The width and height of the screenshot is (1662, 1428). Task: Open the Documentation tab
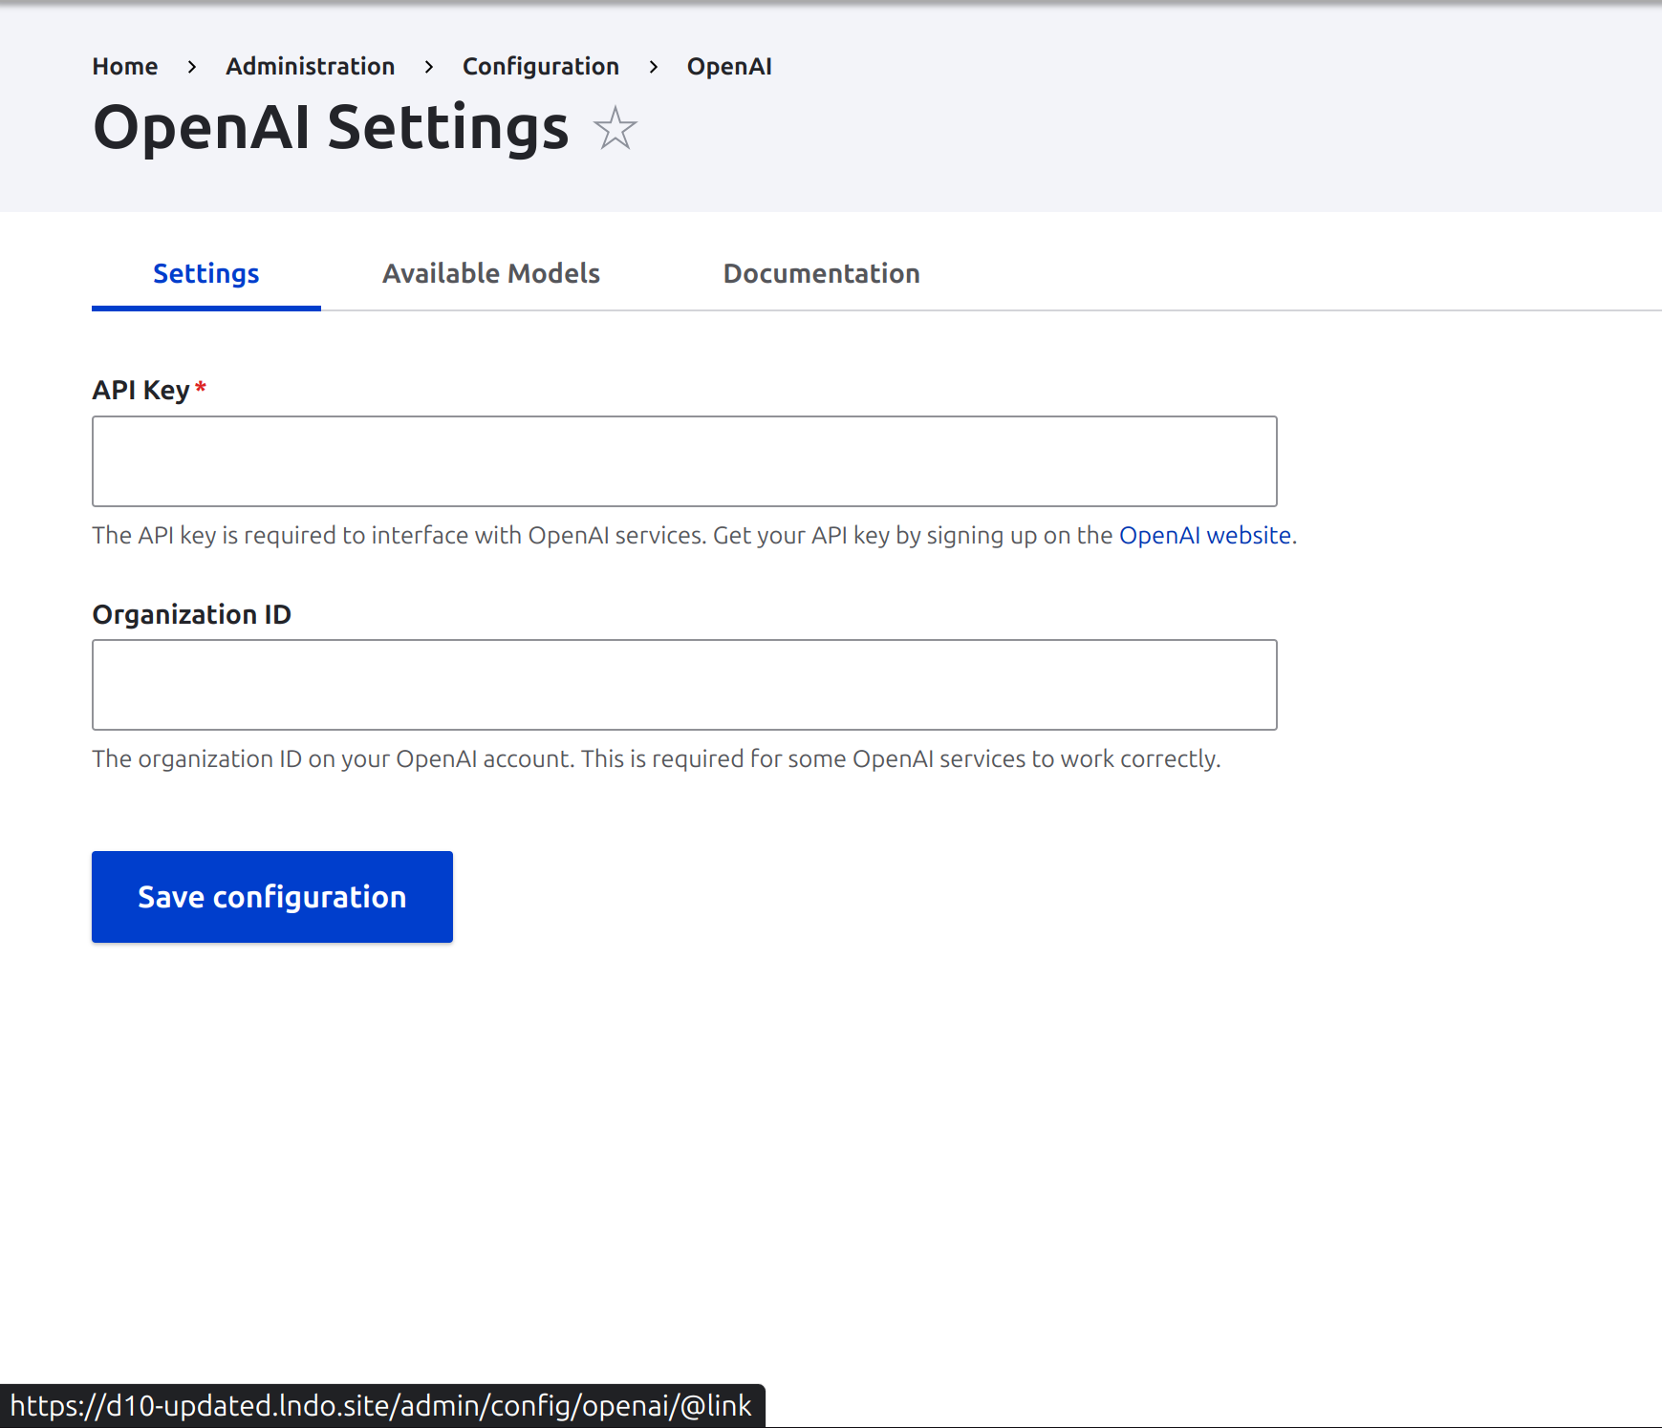[822, 274]
